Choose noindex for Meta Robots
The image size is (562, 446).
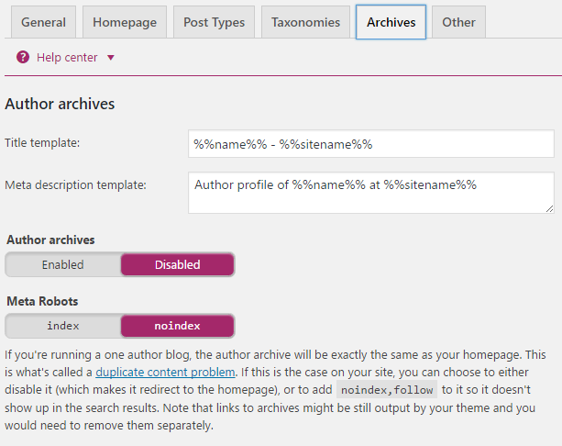click(x=177, y=326)
